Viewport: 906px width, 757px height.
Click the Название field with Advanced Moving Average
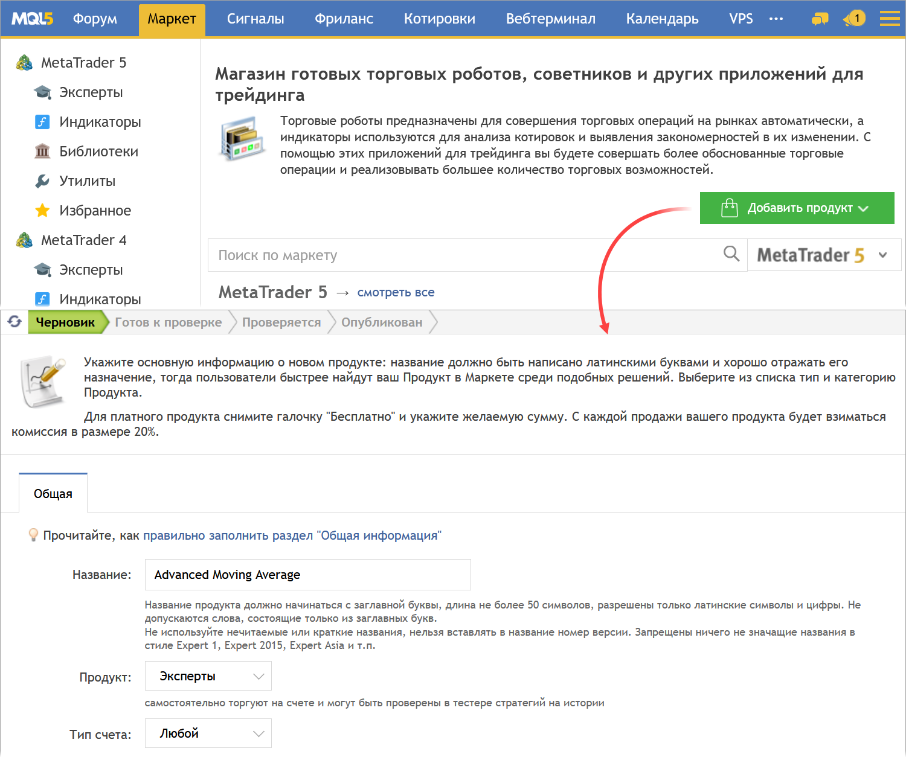308,575
